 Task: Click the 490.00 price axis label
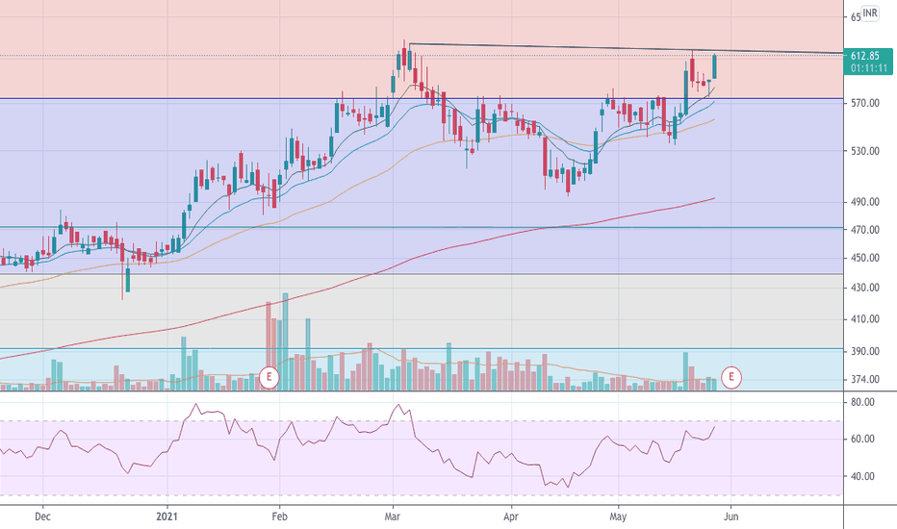864,202
